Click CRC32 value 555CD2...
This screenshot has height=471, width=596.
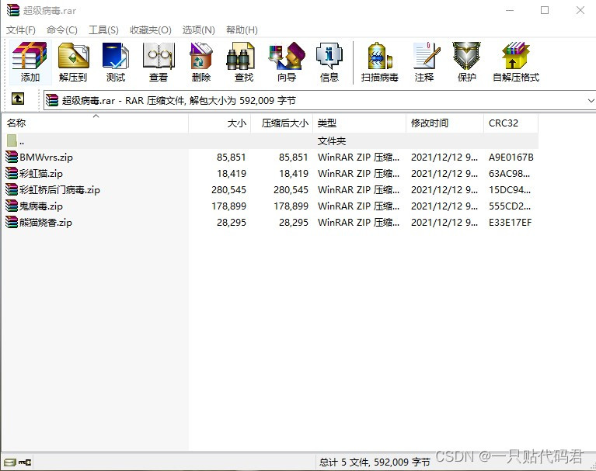[510, 206]
